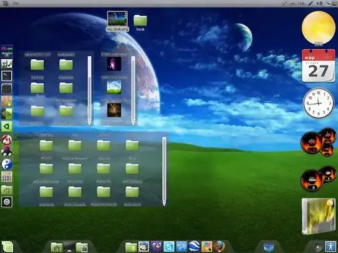Viewport: 338px width, 253px height.
Task: Open the yin-yang icon in left dock
Action: (7, 164)
